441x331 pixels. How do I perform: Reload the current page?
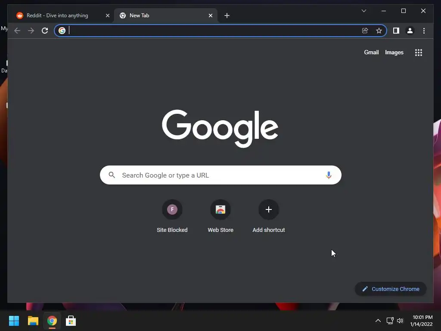click(x=45, y=31)
